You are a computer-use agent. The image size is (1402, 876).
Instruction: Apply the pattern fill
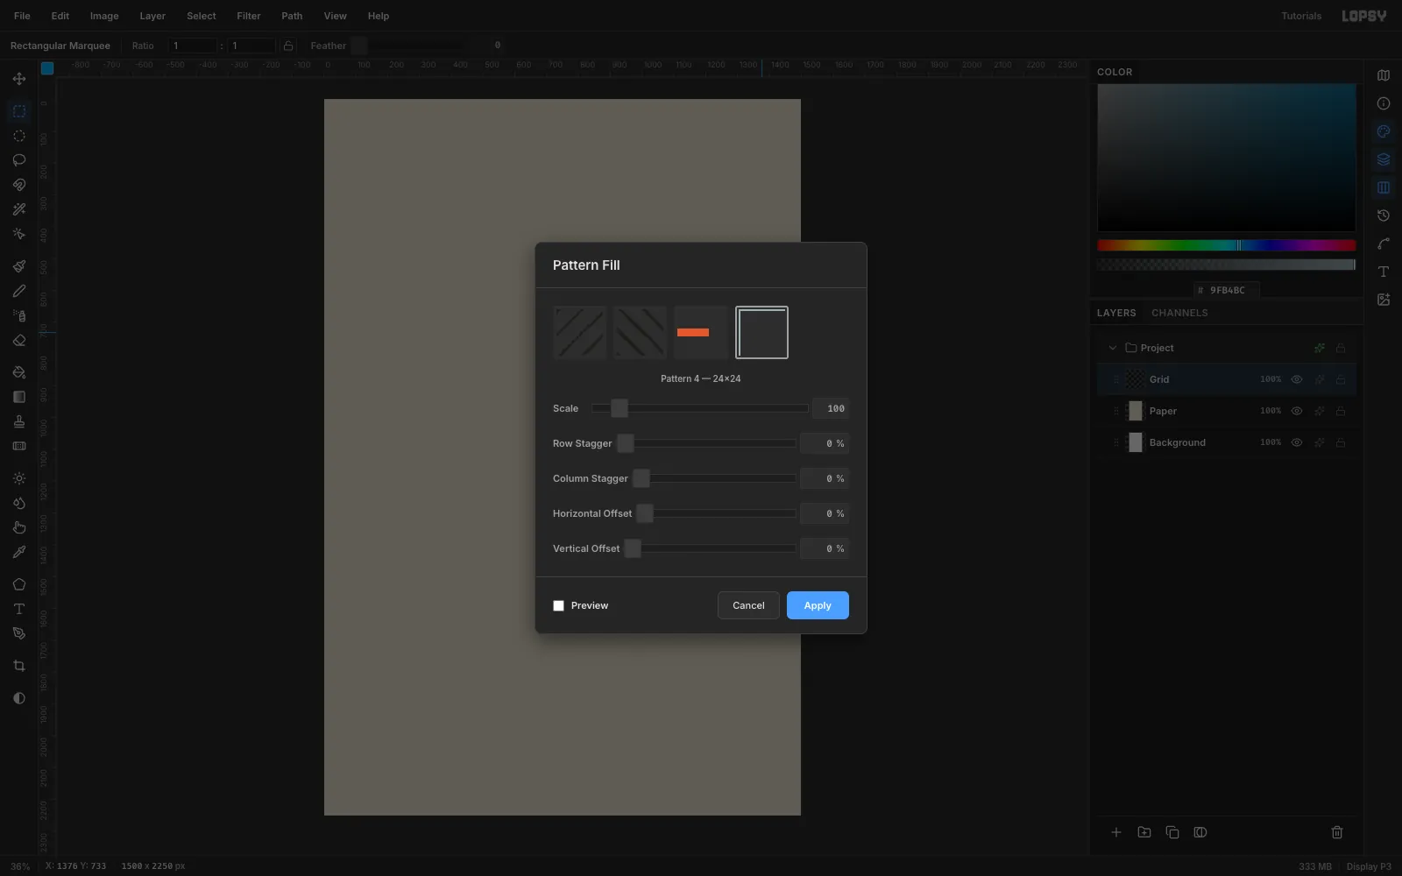[x=818, y=605]
